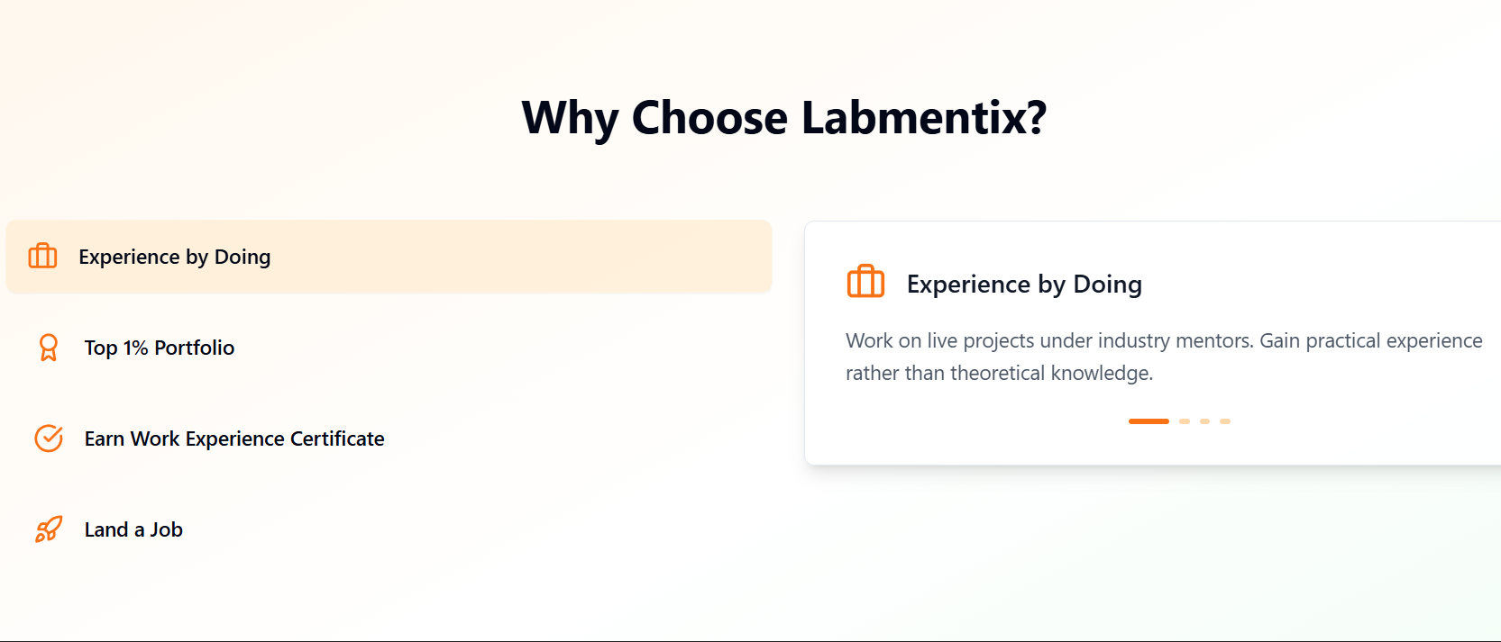
Task: Click the check-circle icon beside Earn Work Experience Certificate
Action: [x=49, y=439]
